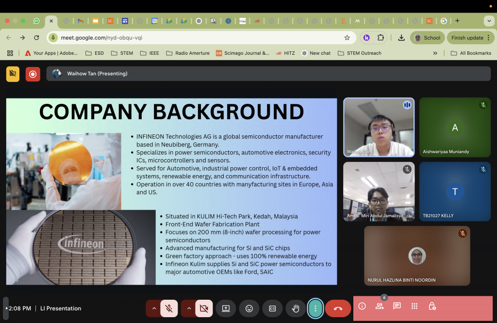Select NURUL HAZLINA BINTI NOORDIN tile
This screenshot has height=323, width=497.
(x=417, y=256)
